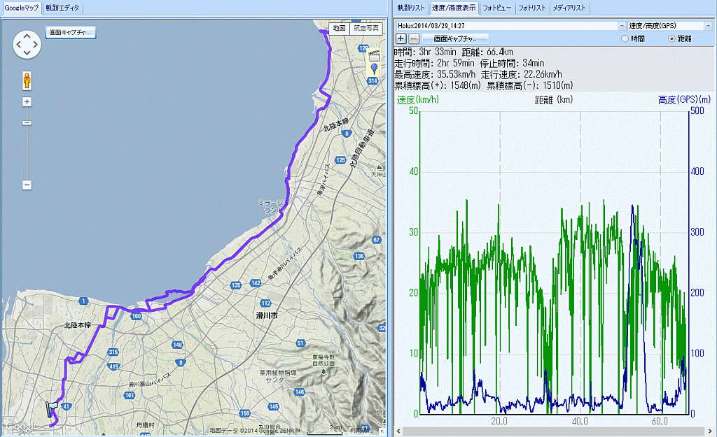Click 画面キャプチャ button on the map

(x=70, y=32)
